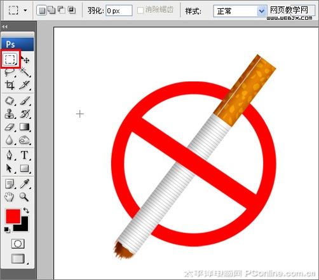Select the Move tool
The width and height of the screenshot is (319, 280).
[x=25, y=60]
